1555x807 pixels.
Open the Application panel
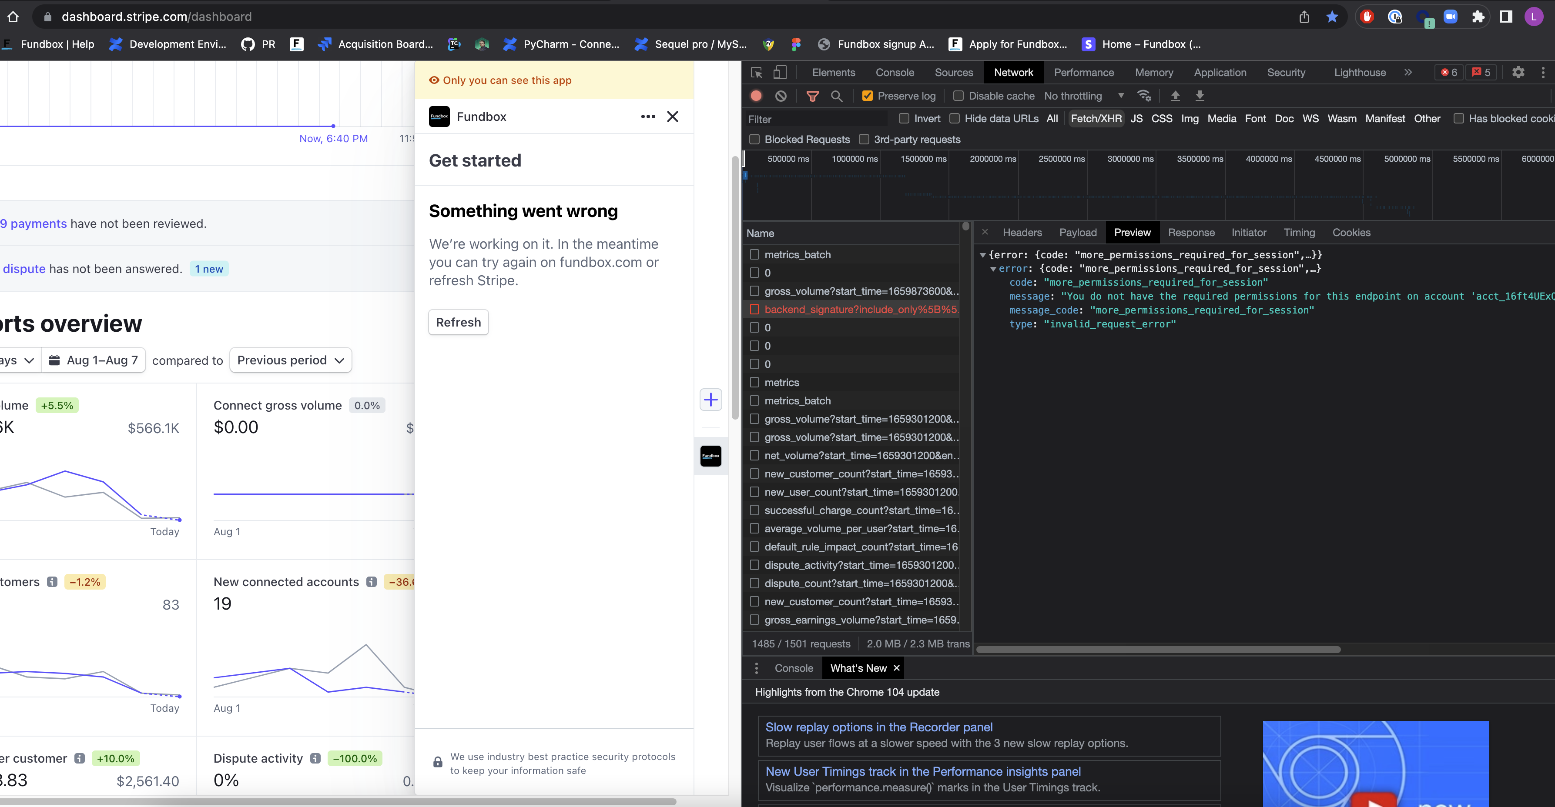(x=1220, y=72)
